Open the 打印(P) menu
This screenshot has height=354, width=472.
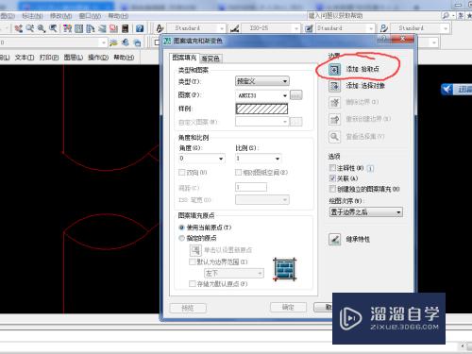[49, 58]
